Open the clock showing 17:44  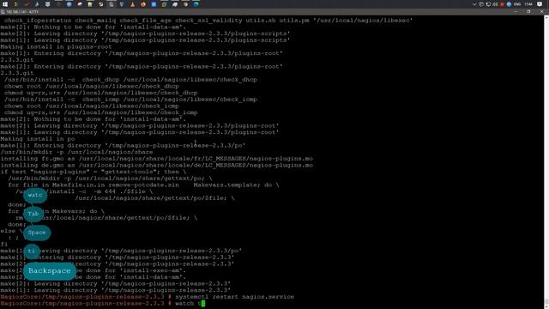(528, 4)
